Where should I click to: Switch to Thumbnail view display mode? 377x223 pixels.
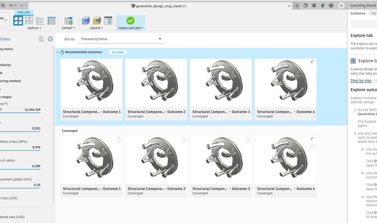click(x=18, y=21)
